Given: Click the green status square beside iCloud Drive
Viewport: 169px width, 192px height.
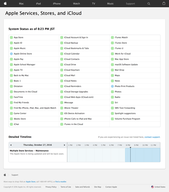Looking at the screenshot, I should 62,65.
